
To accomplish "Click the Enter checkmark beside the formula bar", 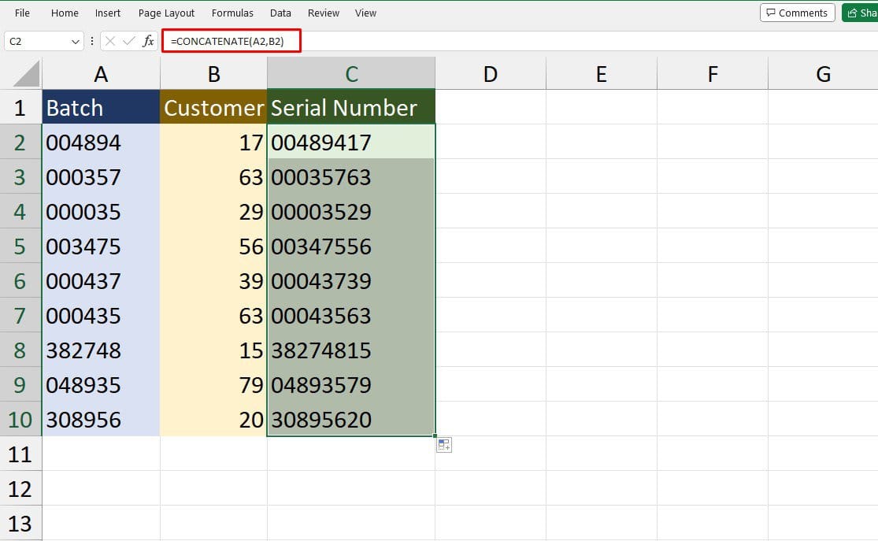I will pyautogui.click(x=131, y=41).
